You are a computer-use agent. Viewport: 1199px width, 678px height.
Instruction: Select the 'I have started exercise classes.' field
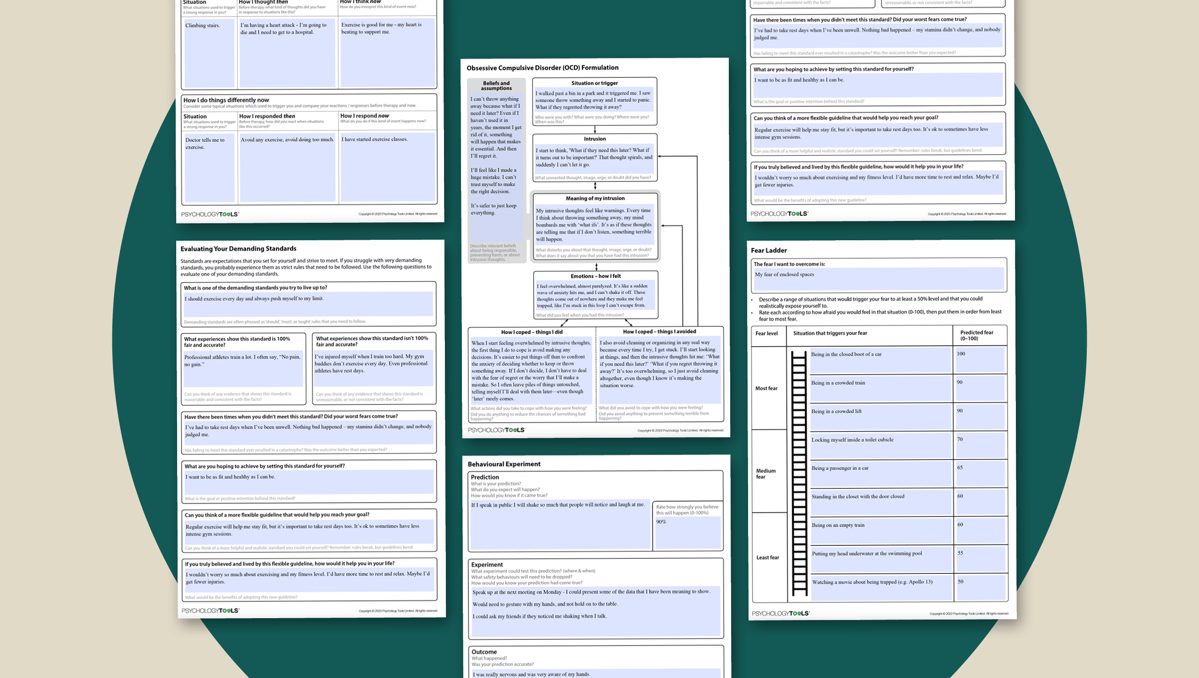click(387, 167)
